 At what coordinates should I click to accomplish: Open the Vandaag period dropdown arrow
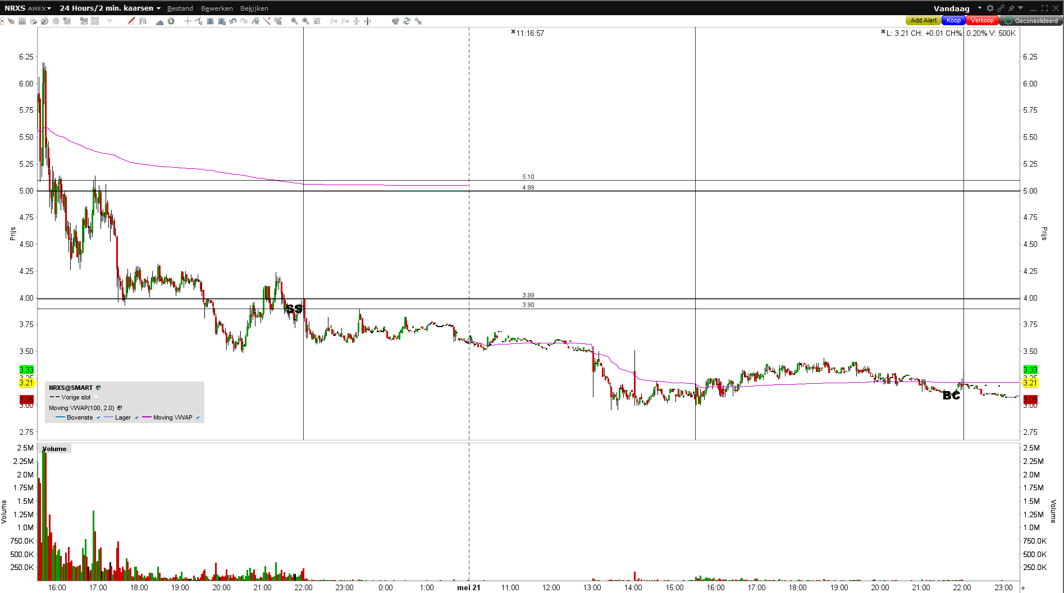[x=980, y=8]
